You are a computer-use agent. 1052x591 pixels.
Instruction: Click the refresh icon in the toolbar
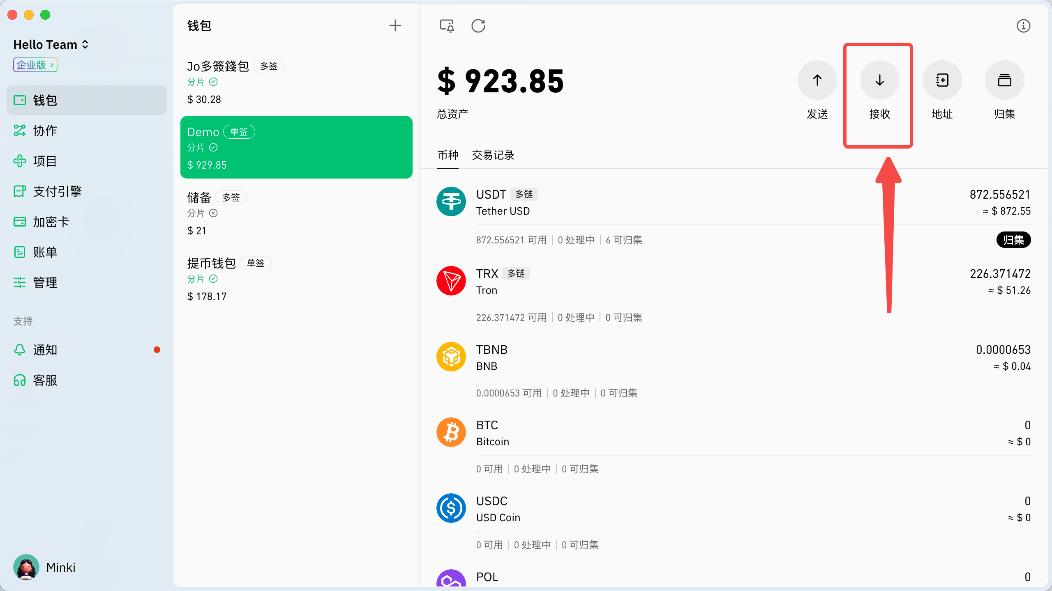(x=478, y=26)
